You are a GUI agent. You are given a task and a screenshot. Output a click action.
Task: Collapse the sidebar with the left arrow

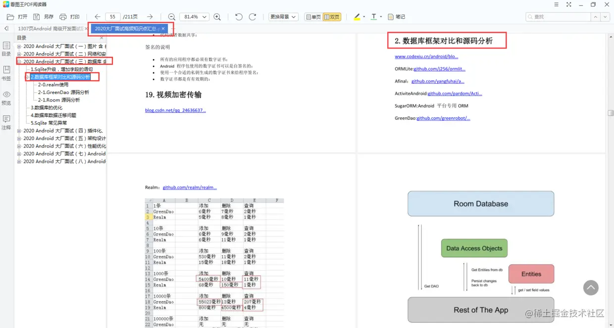[6, 29]
